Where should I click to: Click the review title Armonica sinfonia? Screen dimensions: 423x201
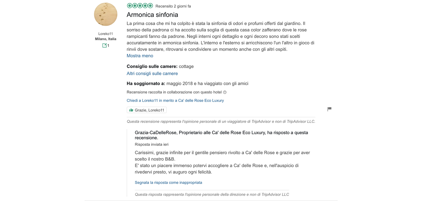click(x=152, y=15)
